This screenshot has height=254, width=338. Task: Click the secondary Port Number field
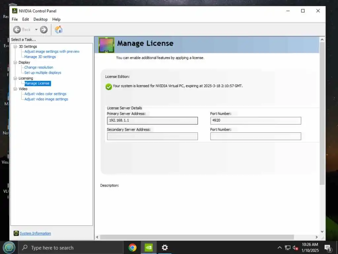pyautogui.click(x=256, y=136)
